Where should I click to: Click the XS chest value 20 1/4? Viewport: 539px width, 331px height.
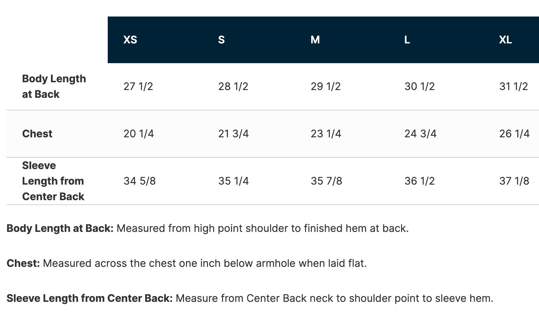point(139,133)
